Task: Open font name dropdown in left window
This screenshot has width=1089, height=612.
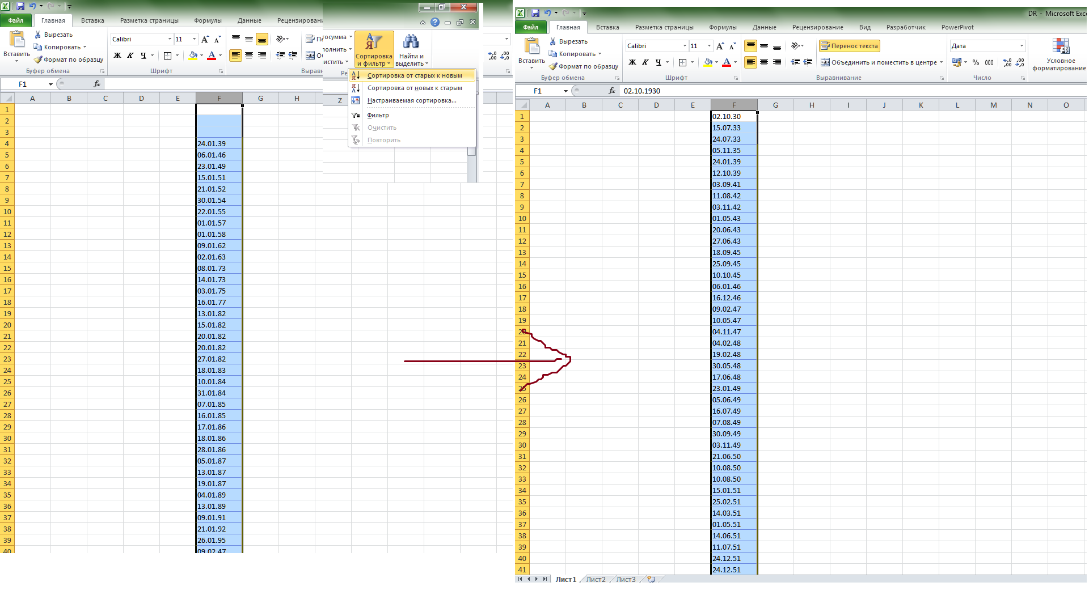Action: coord(170,39)
